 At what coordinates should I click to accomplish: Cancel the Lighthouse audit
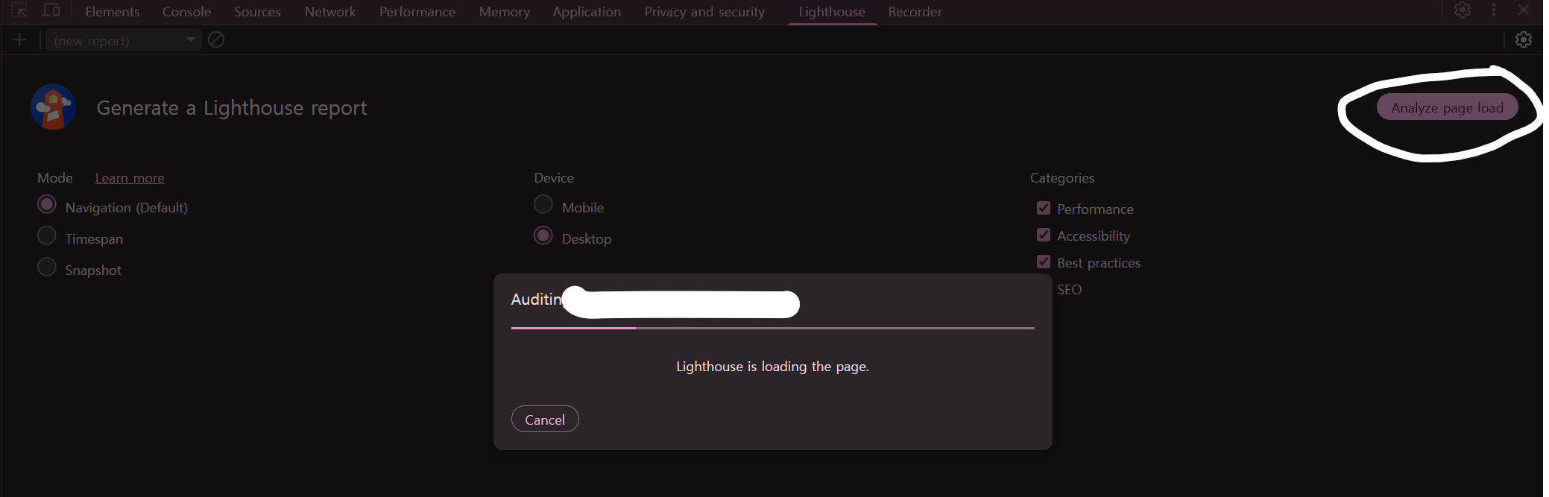545,420
